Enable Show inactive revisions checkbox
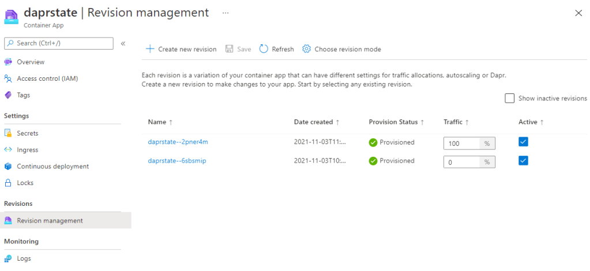590x271 pixels. (x=509, y=99)
